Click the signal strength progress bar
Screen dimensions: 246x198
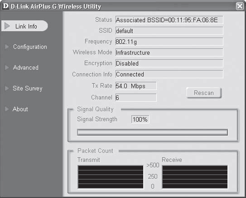coord(152,132)
